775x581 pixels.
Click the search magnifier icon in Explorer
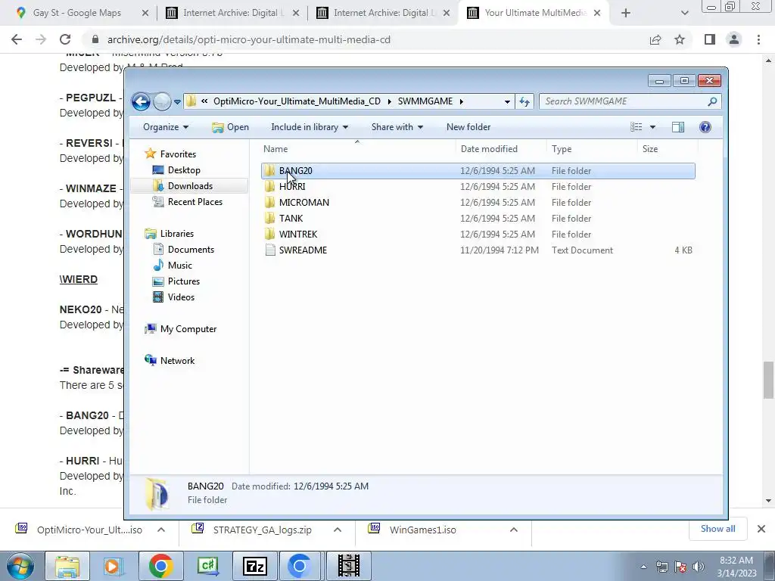point(712,101)
